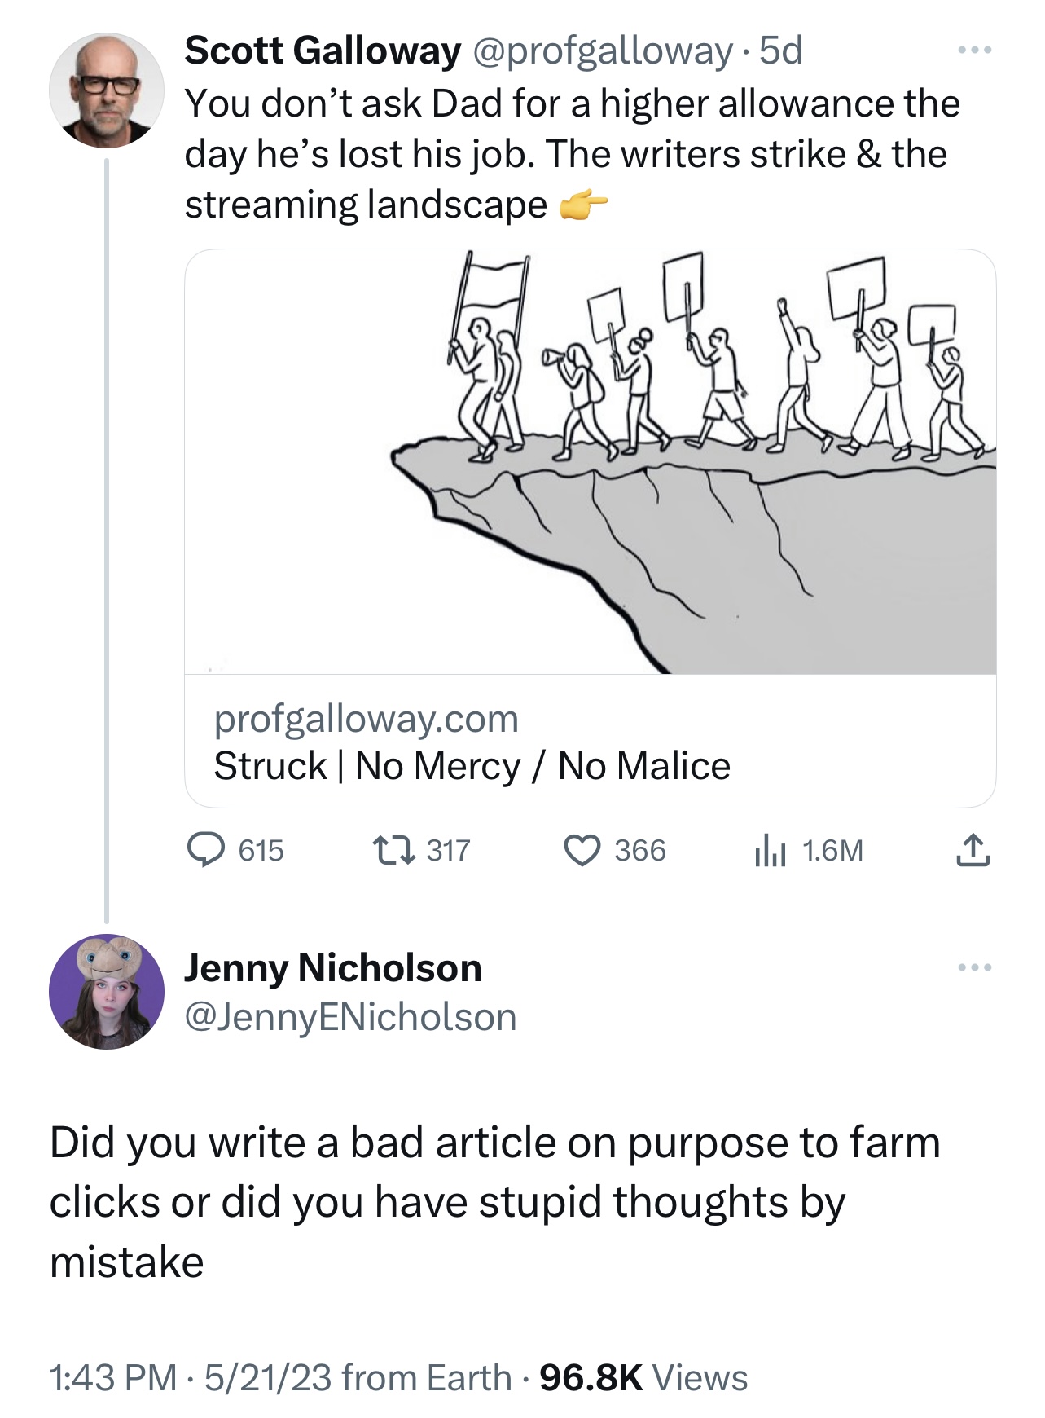1045x1418 pixels.
Task: Click the 96.8K Views count
Action: pos(643,1378)
